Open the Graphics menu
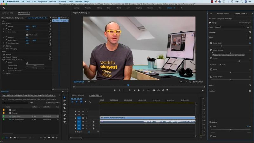This screenshot has height=143, width=254. (62, 2)
